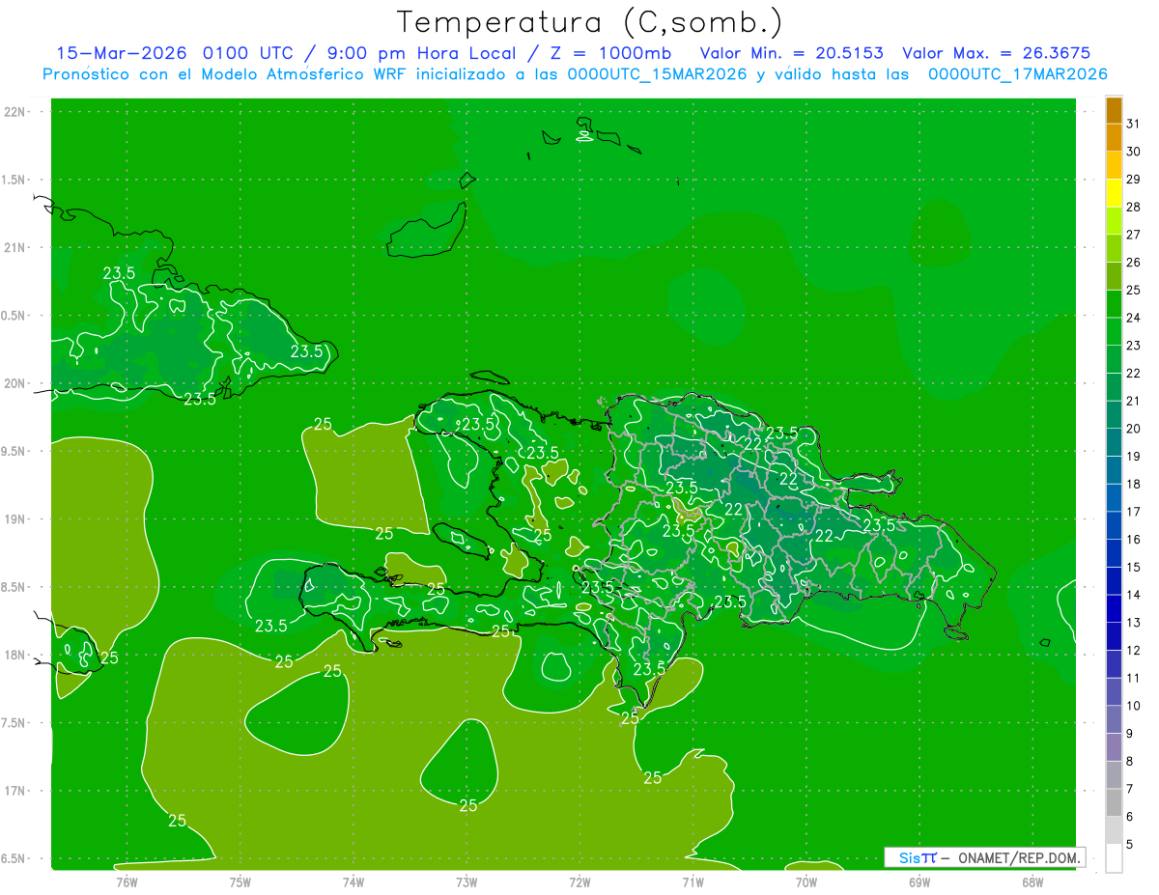Image resolution: width=1159 pixels, height=895 pixels.
Task: Click the 70W longitude axis label
Action: point(806,881)
